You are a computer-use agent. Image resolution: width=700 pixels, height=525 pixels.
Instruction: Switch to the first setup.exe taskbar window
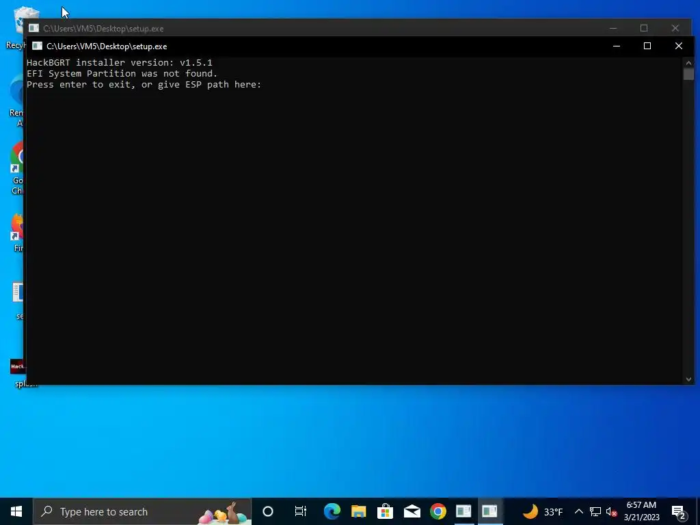coord(463,511)
